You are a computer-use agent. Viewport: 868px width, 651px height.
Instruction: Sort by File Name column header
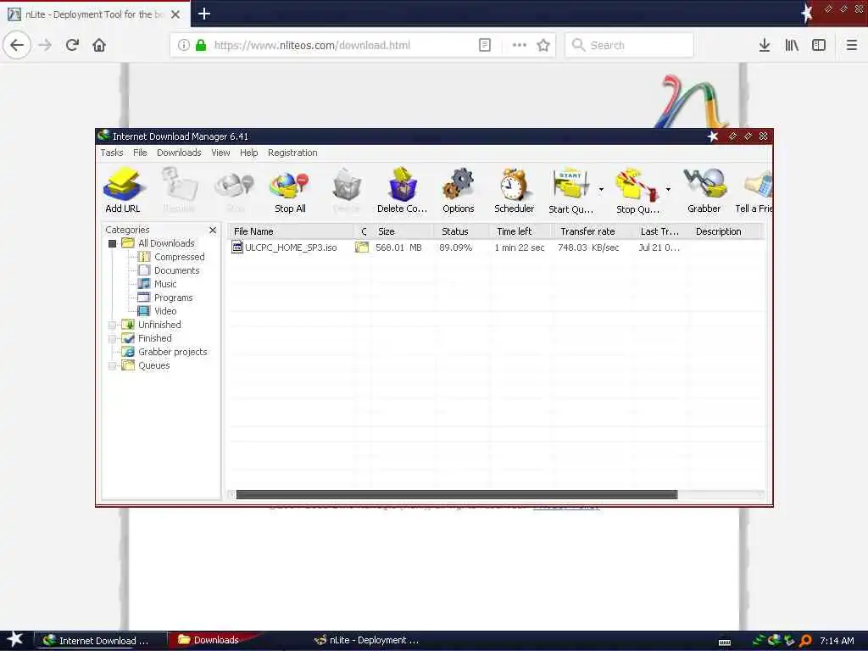tap(291, 231)
